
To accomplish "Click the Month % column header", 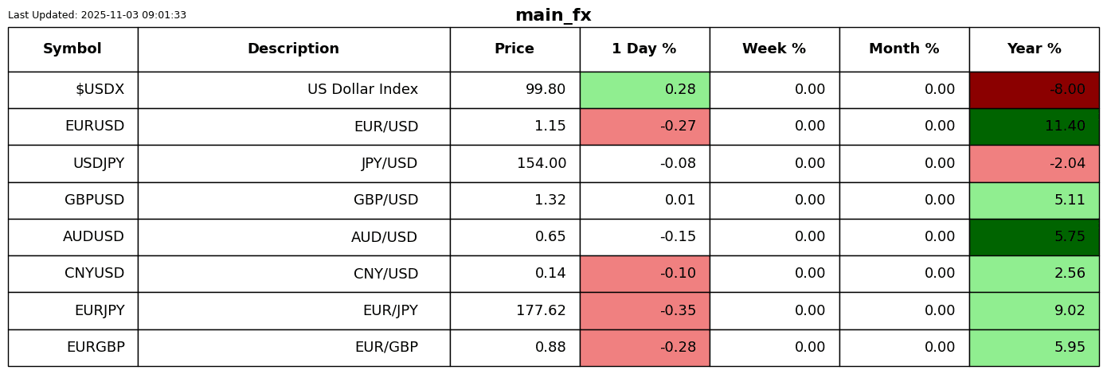I will click(x=904, y=49).
